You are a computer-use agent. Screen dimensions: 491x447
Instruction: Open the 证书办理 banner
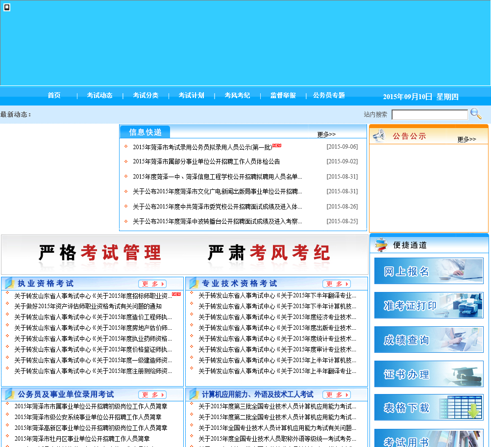click(x=429, y=374)
